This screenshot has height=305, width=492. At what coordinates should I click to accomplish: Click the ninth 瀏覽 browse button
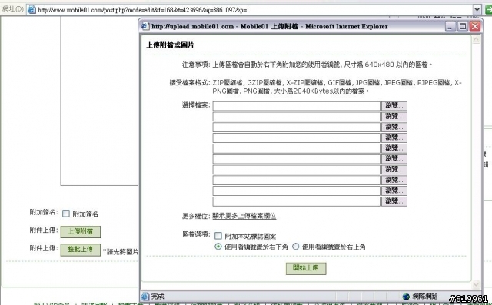click(x=394, y=191)
